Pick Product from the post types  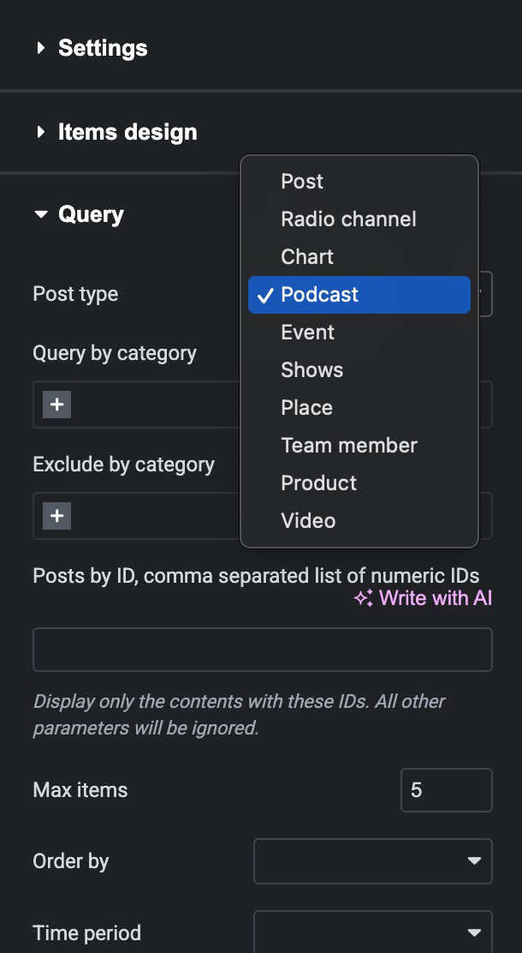point(318,483)
